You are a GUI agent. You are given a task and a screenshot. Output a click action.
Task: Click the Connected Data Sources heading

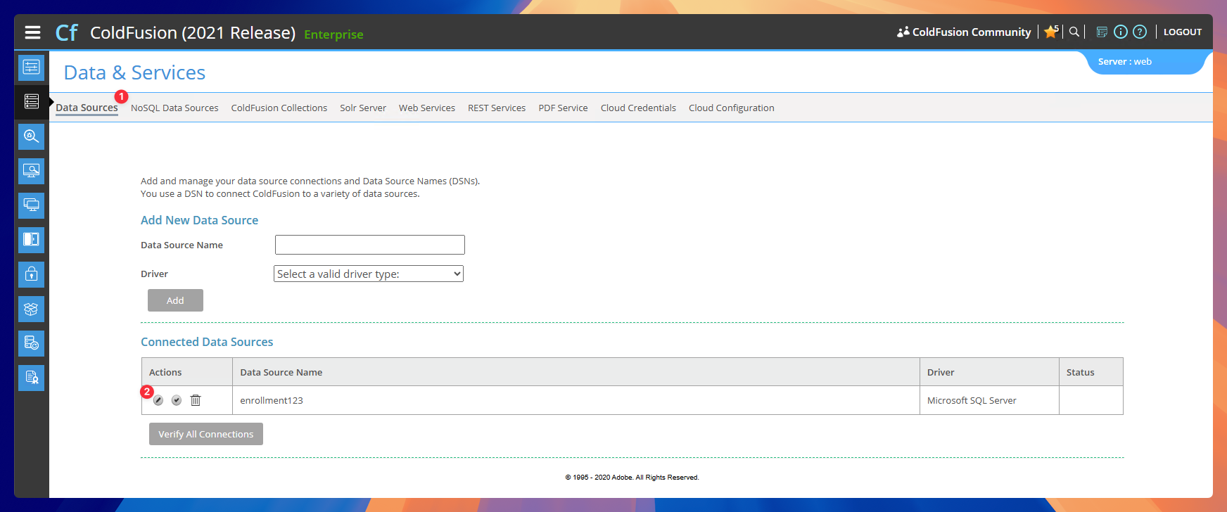pyautogui.click(x=207, y=342)
